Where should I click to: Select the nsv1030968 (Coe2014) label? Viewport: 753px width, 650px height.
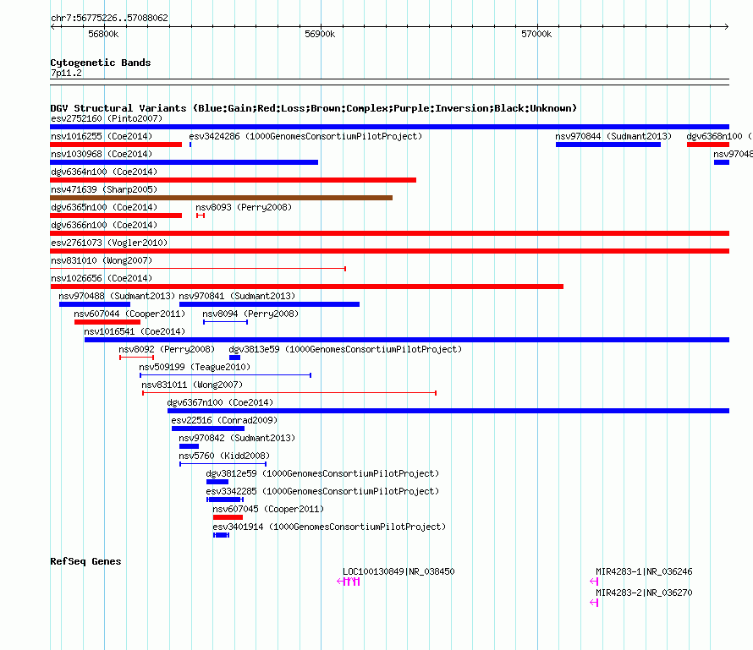point(102,154)
